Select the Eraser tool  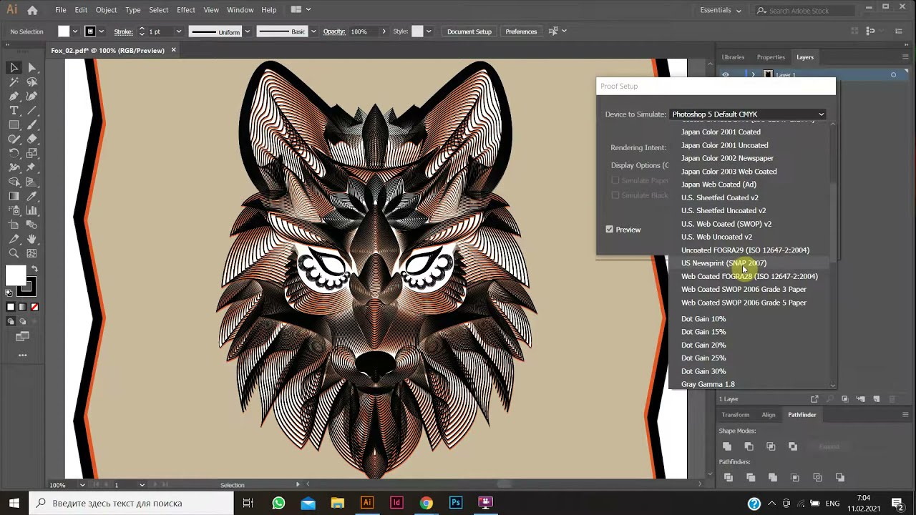coord(31,139)
